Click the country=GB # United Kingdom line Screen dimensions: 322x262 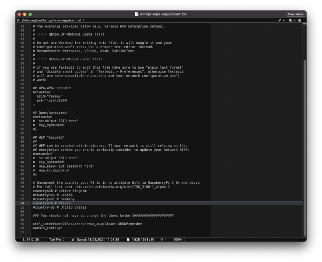click(x=59, y=191)
